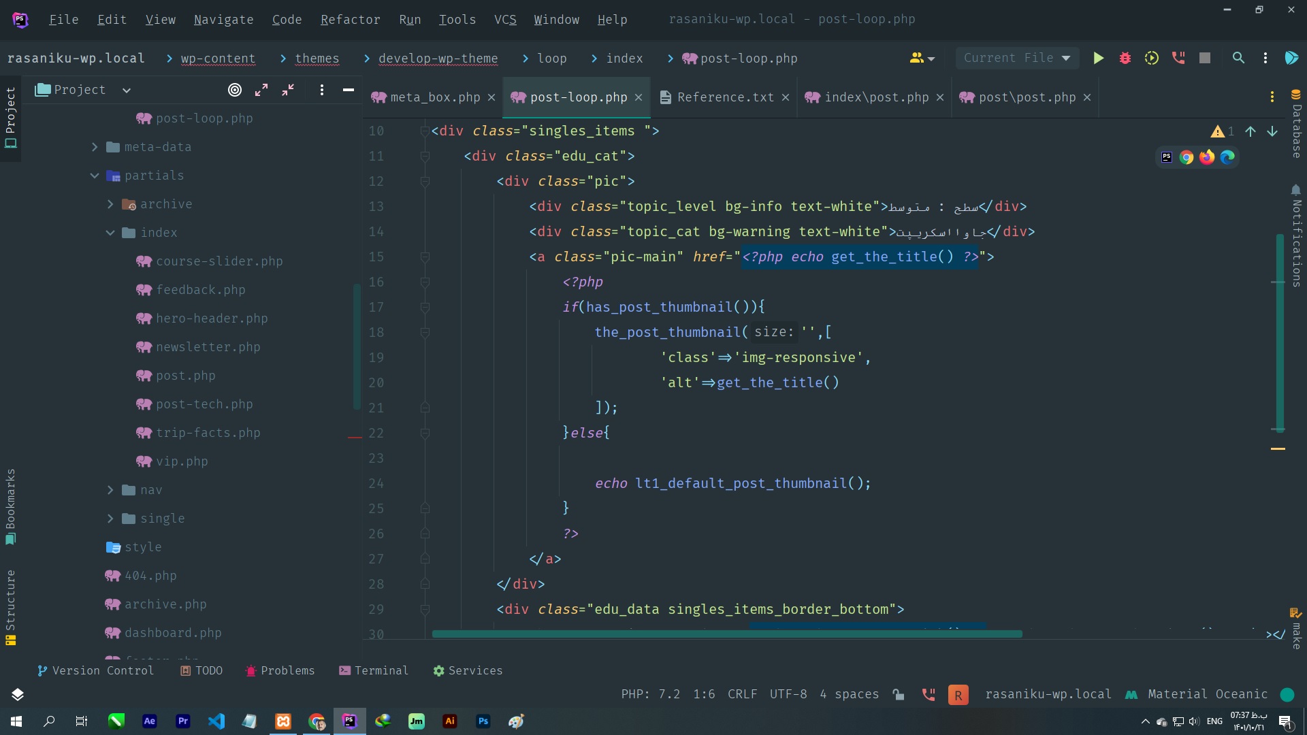Open in Chrome browser icon in editor
This screenshot has height=735, width=1307.
(x=1187, y=157)
